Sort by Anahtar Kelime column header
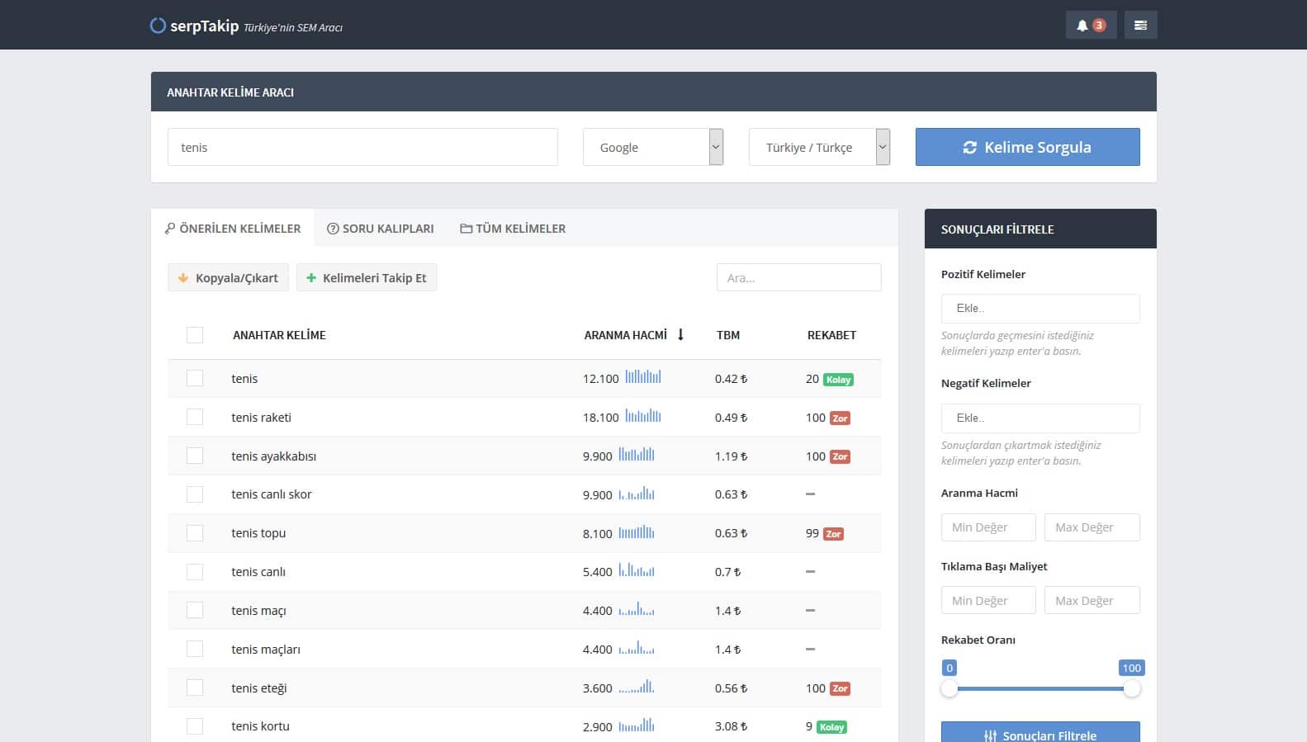The width and height of the screenshot is (1307, 742). [279, 335]
